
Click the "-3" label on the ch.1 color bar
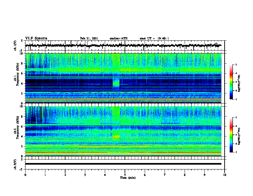coord(235,64)
